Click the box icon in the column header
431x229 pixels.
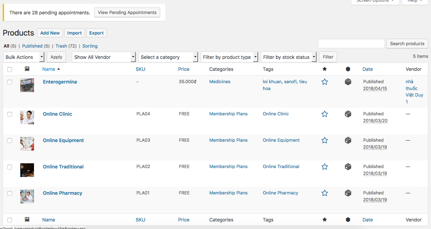tap(348, 69)
